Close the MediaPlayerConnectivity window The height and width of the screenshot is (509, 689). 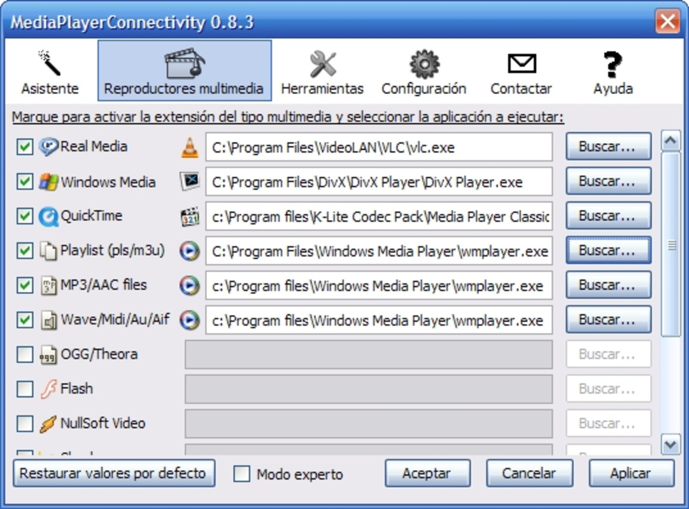pos(667,20)
